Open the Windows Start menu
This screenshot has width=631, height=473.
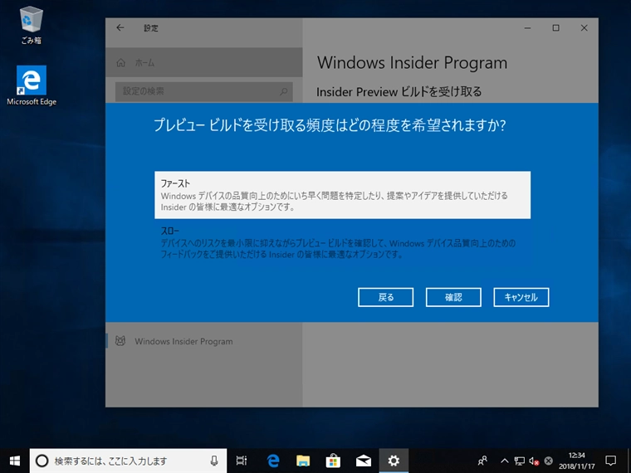(x=14, y=461)
